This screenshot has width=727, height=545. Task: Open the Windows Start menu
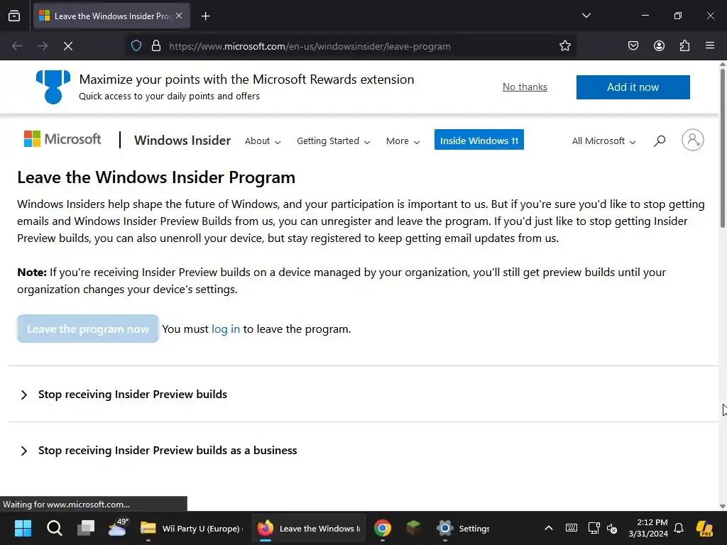click(x=23, y=528)
